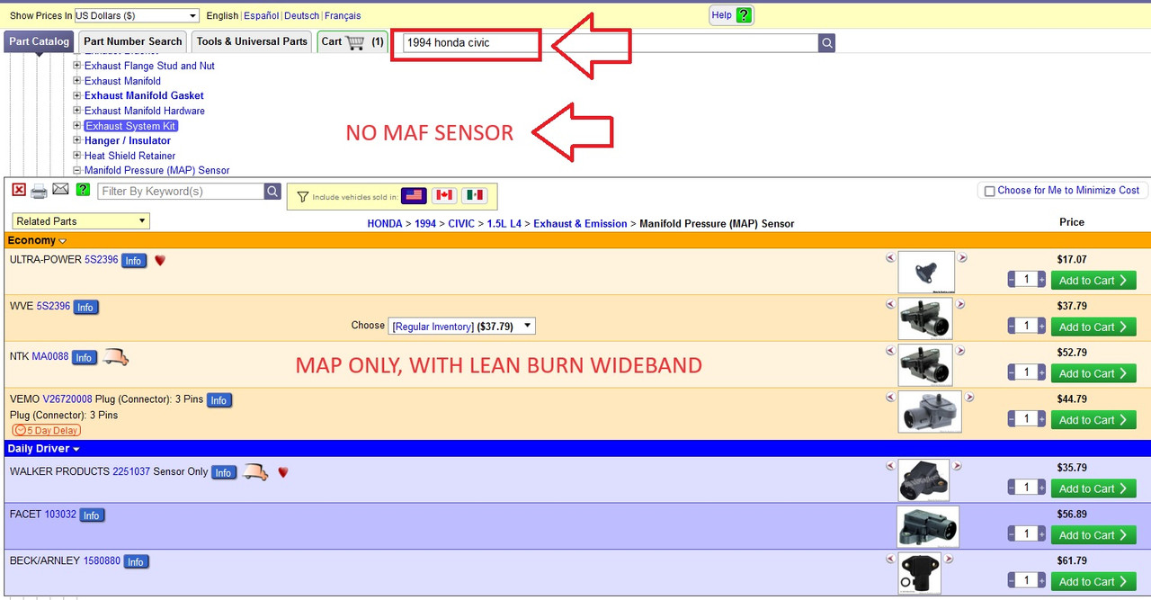Click the red X close icon in parts toolbar

[19, 190]
